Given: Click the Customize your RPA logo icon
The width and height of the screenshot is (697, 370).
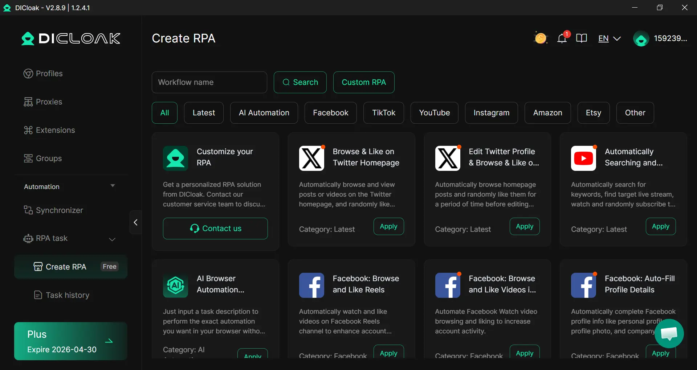Looking at the screenshot, I should point(175,158).
